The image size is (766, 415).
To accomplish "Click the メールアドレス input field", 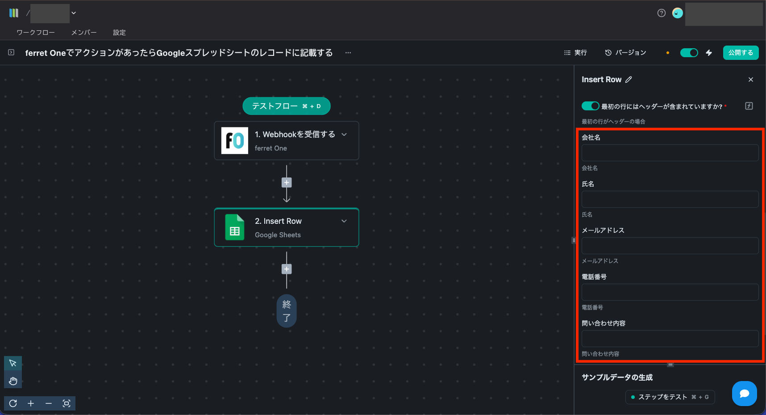I will coord(670,246).
